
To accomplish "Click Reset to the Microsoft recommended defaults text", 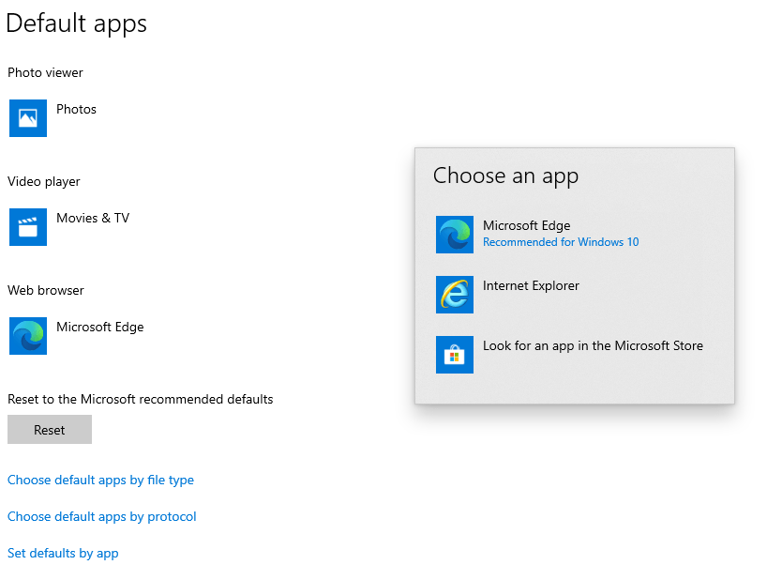I will pyautogui.click(x=141, y=400).
